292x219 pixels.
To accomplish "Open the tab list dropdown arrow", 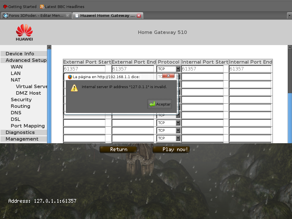I will coord(289,16).
